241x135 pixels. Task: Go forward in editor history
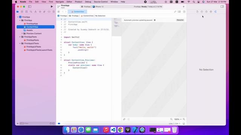pyautogui.click(x=66, y=12)
